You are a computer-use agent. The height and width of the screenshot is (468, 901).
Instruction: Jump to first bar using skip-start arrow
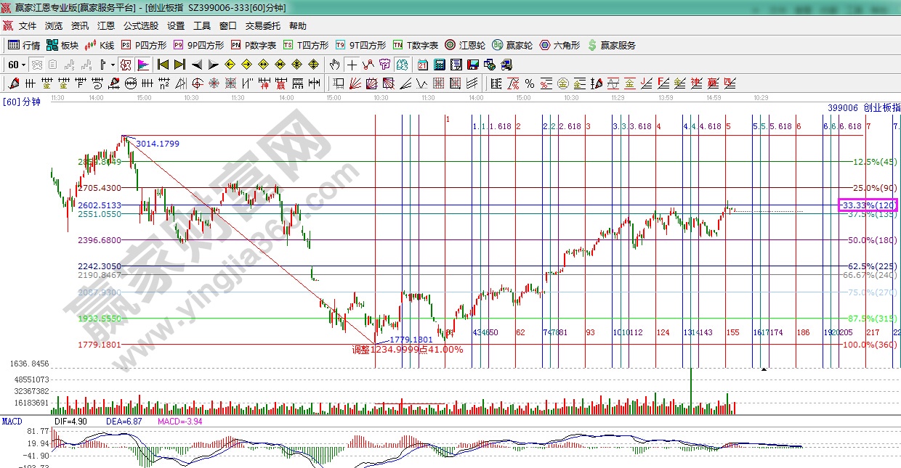coord(163,65)
